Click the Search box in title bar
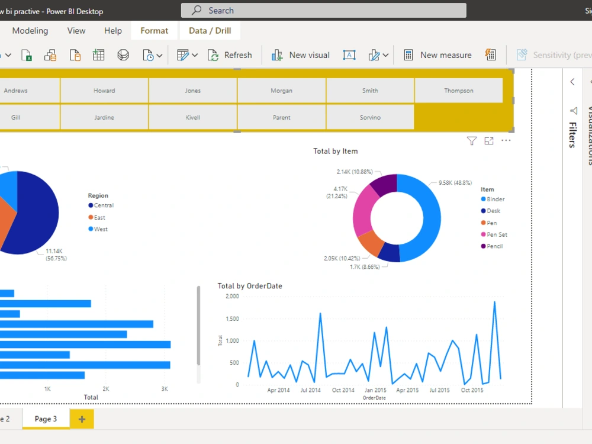The width and height of the screenshot is (592, 444). coord(324,11)
